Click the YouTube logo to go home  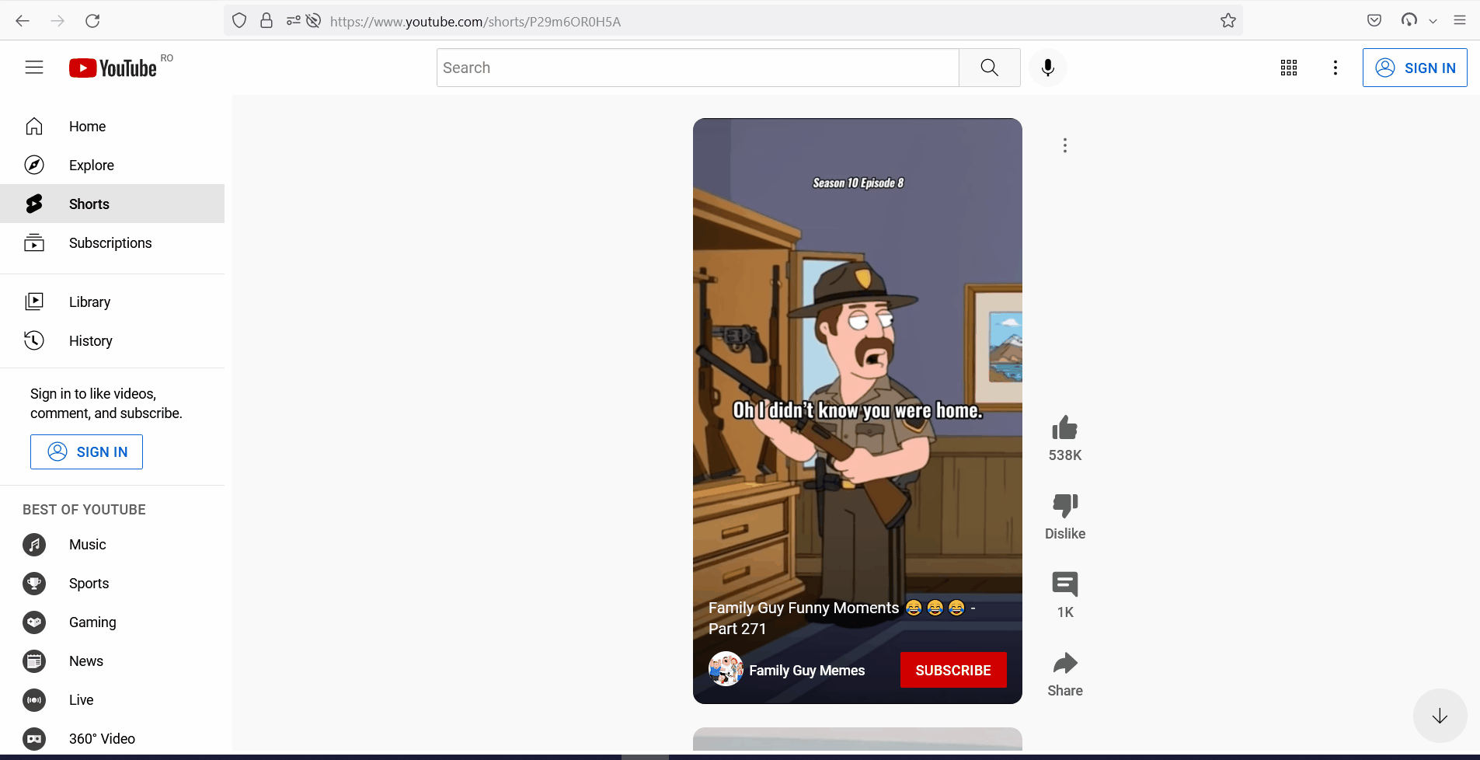[x=111, y=68]
